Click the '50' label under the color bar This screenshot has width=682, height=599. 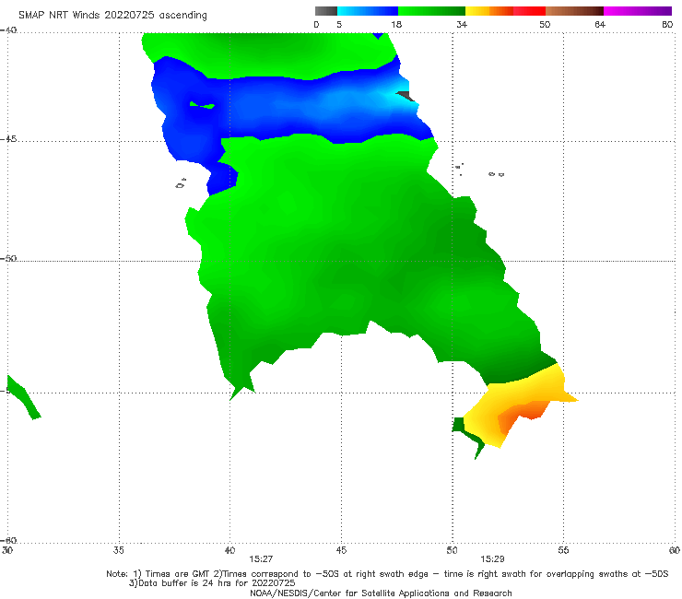(x=545, y=24)
